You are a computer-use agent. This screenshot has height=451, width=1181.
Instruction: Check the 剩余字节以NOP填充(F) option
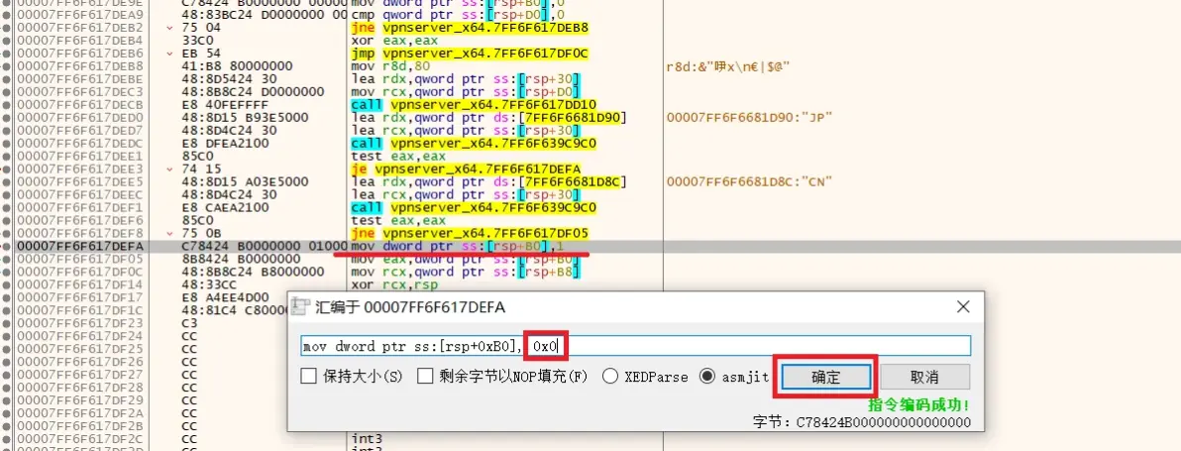(x=426, y=377)
